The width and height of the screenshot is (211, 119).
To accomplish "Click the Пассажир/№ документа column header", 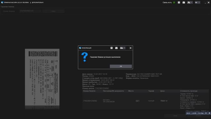I will pos(113,91).
